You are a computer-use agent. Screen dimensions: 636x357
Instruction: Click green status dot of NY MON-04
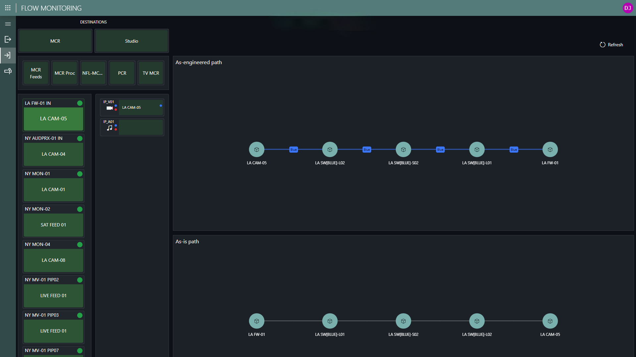(80, 245)
